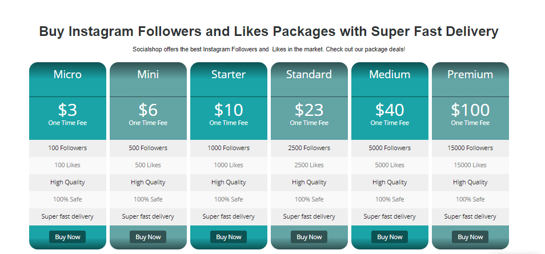Click Buy Now for the Mini package
This screenshot has width=545, height=254.
point(148,237)
